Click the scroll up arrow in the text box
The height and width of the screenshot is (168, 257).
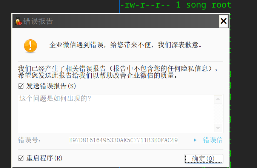[x=218, y=99]
